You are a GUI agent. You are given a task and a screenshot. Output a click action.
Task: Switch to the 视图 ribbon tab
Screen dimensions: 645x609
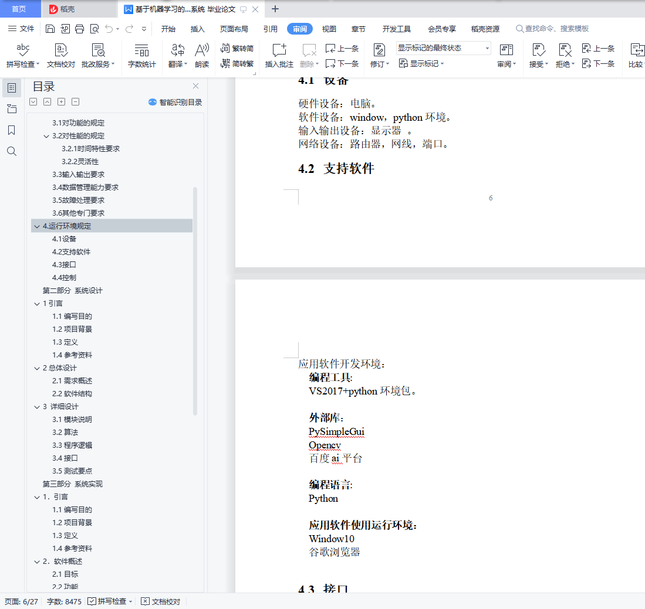(x=329, y=29)
